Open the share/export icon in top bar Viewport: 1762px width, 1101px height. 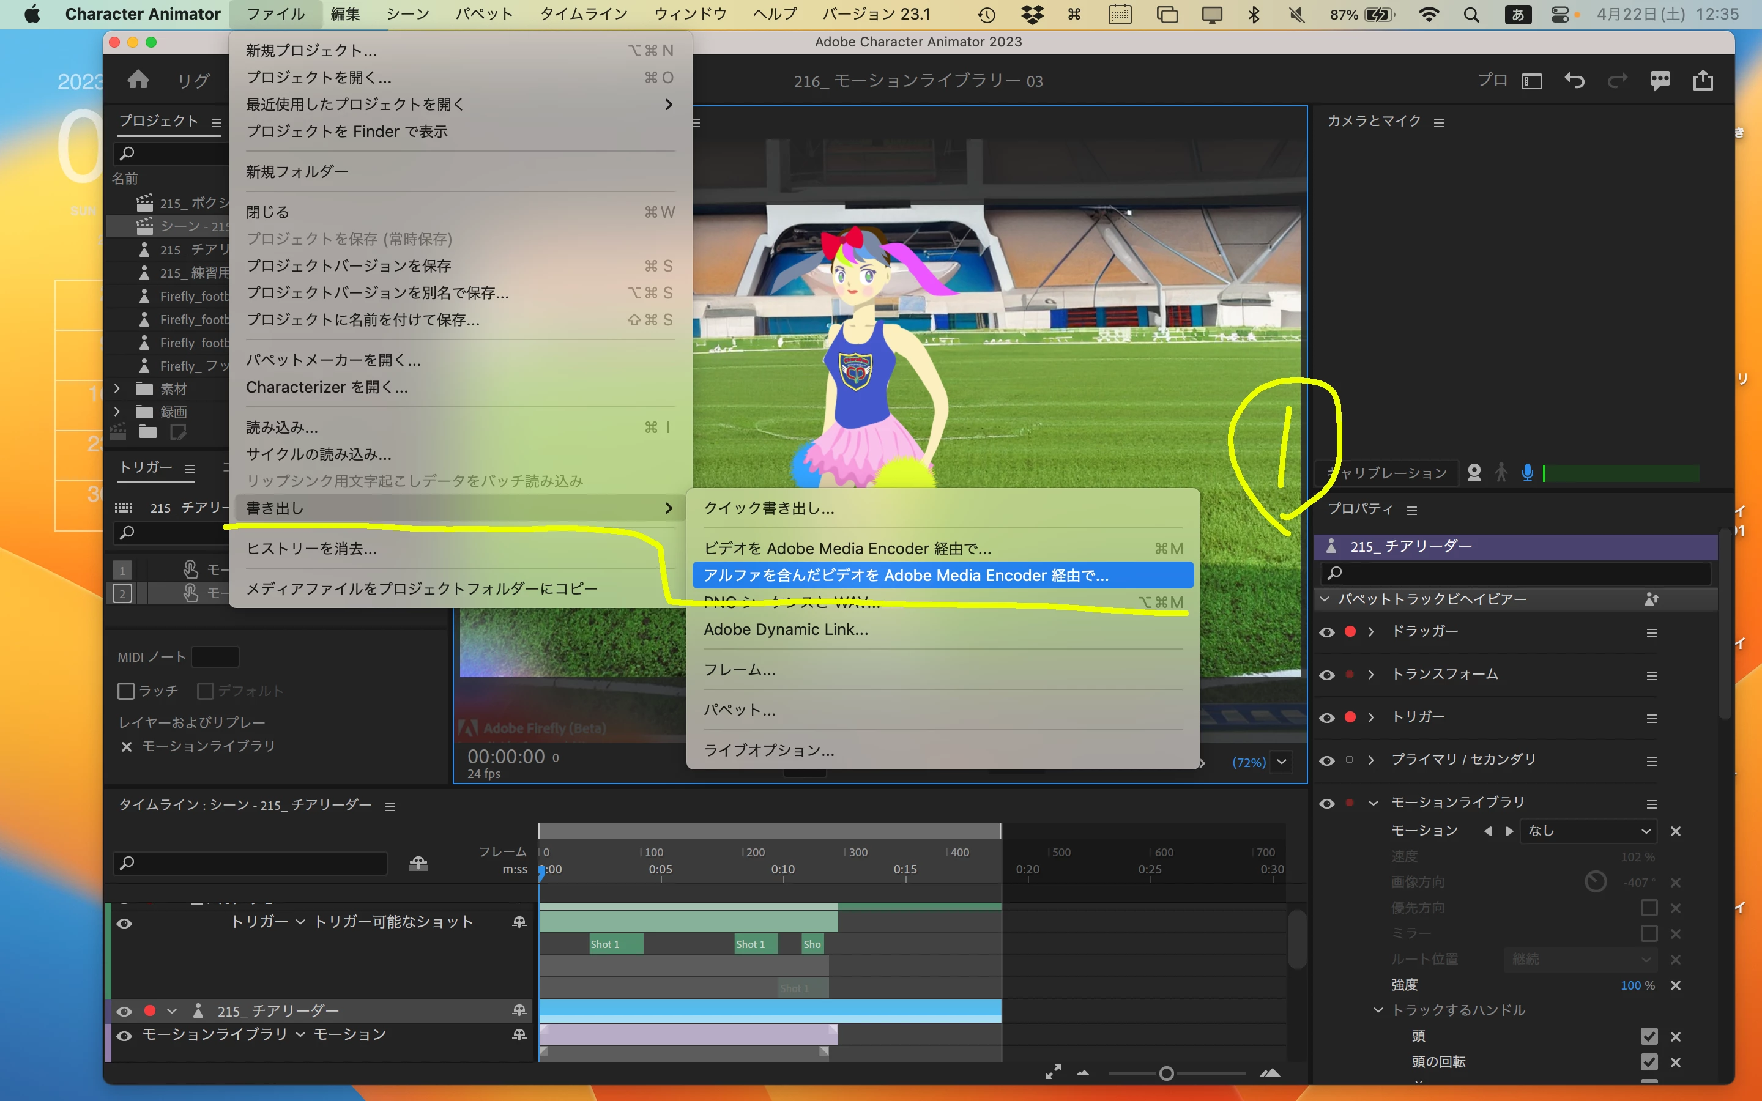[x=1703, y=80]
